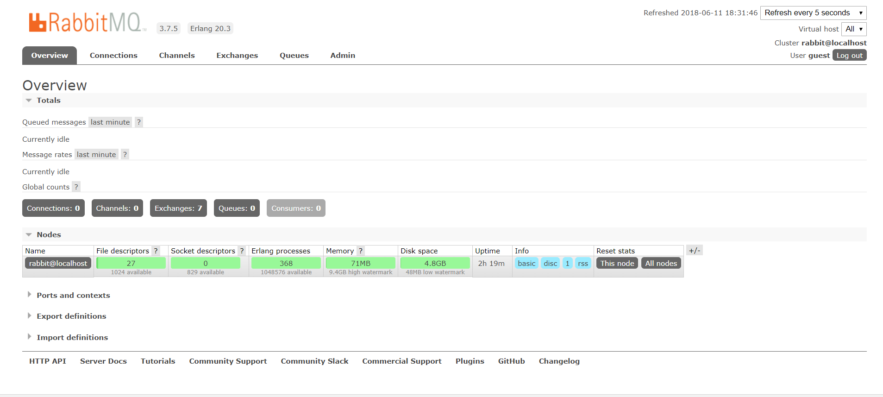Image resolution: width=883 pixels, height=397 pixels.
Task: Click the Log out button
Action: [849, 56]
